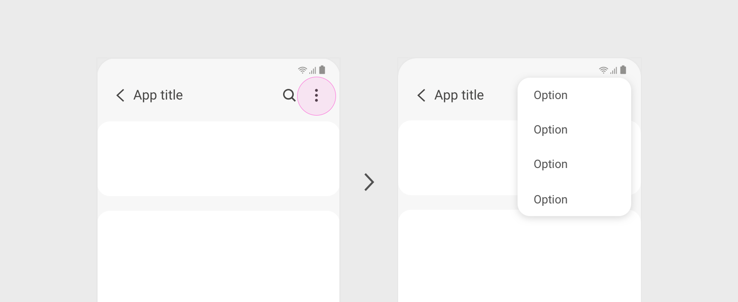Tap the Wi-Fi status icon on left phone

302,70
